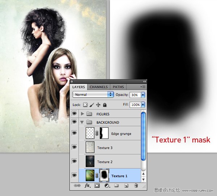
Task: Toggle Edge grunge layer visibility
Action: [x=74, y=133]
